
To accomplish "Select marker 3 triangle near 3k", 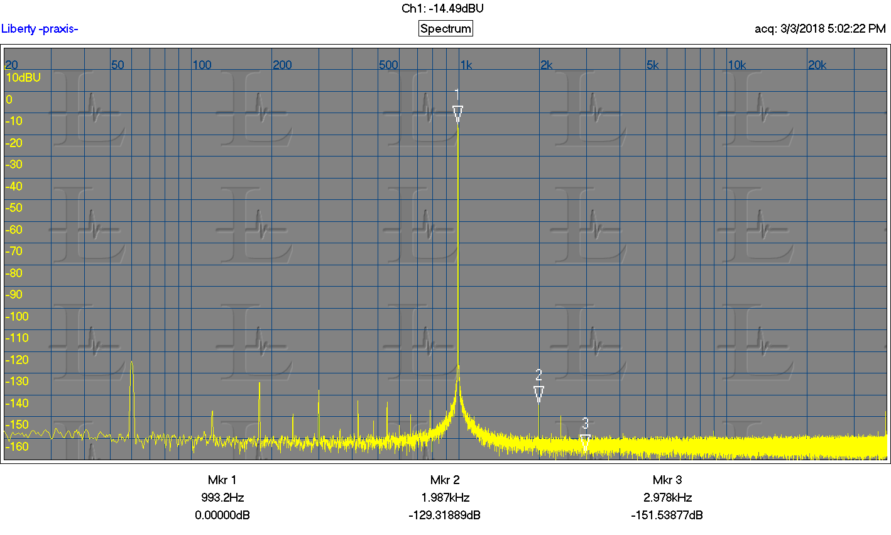I will coord(585,441).
